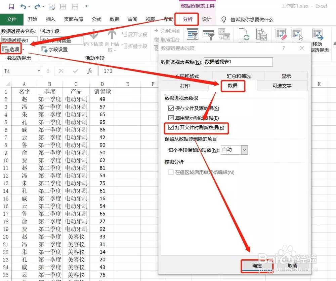The width and height of the screenshot is (336, 281).
Task: Select row 10 header
Action: 6,160
